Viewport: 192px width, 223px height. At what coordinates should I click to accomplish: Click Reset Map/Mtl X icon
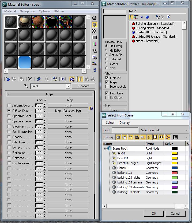pyautogui.click(x=30, y=79)
